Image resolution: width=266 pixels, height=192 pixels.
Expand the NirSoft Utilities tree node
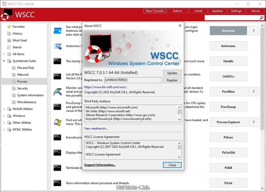(x=4, y=109)
